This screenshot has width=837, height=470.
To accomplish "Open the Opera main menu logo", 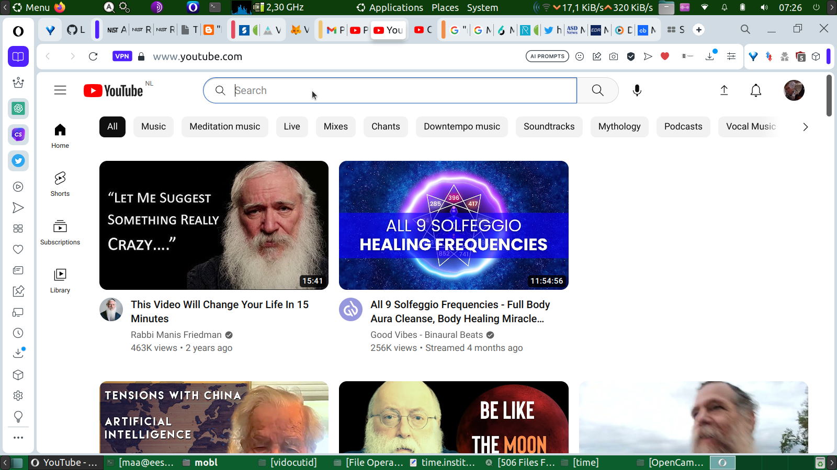I will 18,31.
